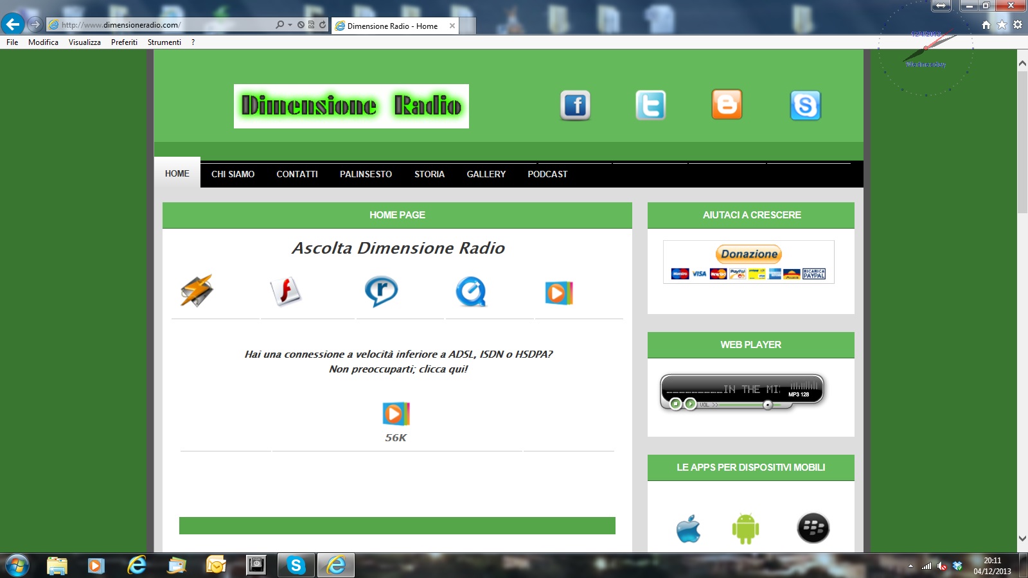Screen dimensions: 1028x578
Task: Open the Windows Start button
Action: point(17,565)
